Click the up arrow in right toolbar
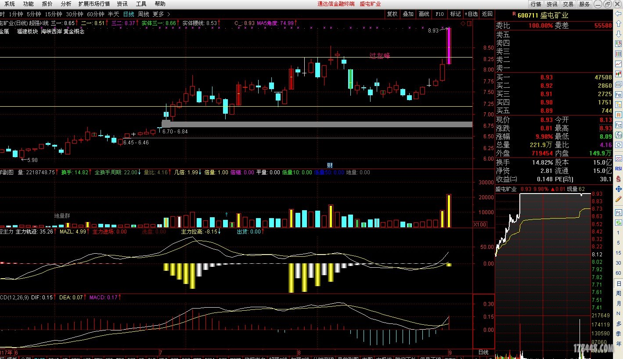 point(619,24)
